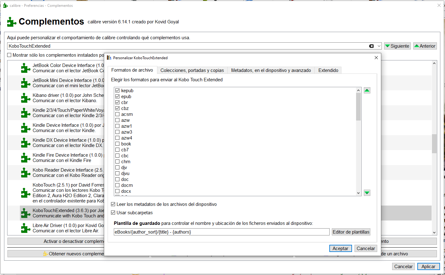Click the JetBook Color Device Interface plugin icon
Screen dimensions: 445x275
[25, 68]
